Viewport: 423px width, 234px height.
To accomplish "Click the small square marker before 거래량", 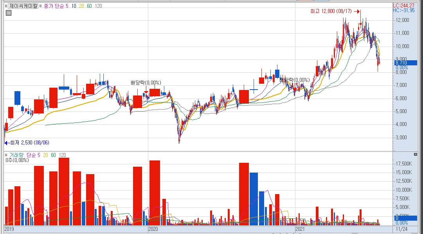I will coord(7,155).
